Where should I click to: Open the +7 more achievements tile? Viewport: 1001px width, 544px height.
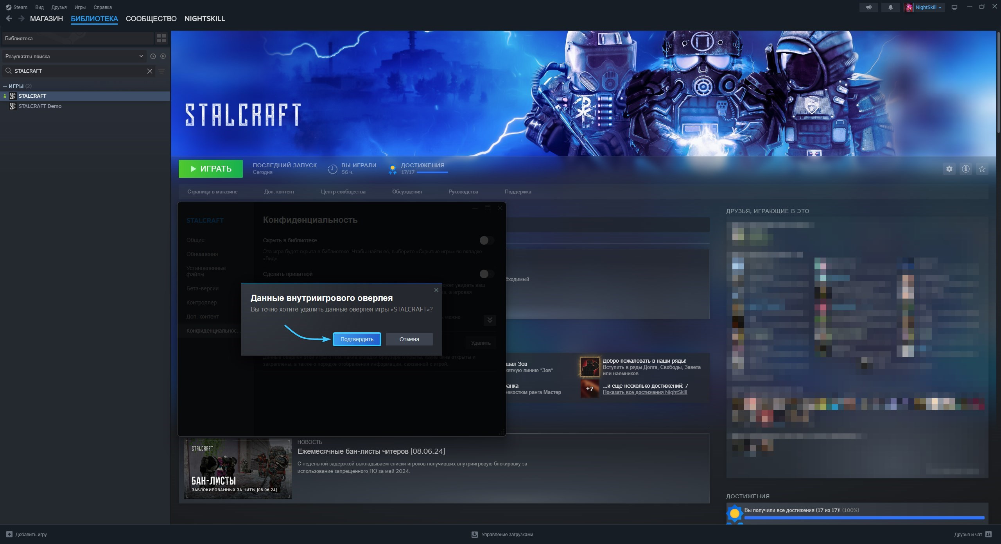tap(590, 389)
